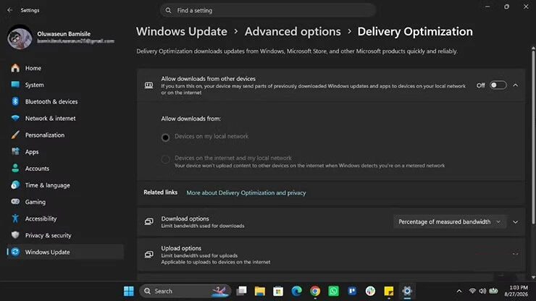Open Wi-Fi network tray icon

coord(472,291)
